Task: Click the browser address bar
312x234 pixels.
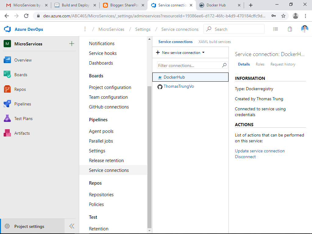Action: tap(154, 16)
